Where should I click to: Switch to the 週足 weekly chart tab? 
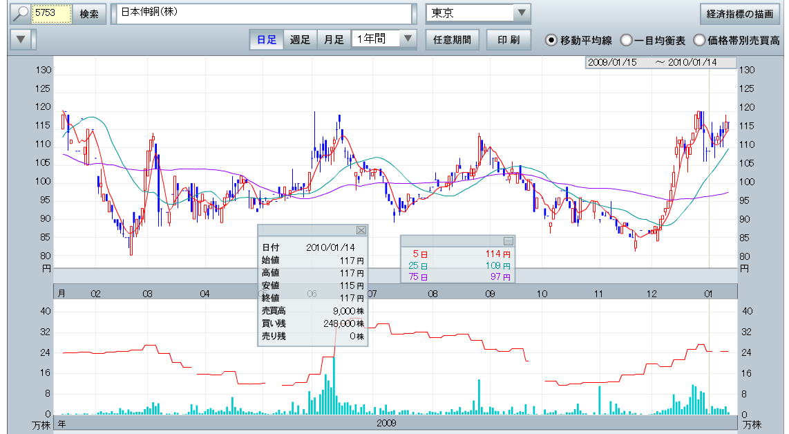click(300, 39)
